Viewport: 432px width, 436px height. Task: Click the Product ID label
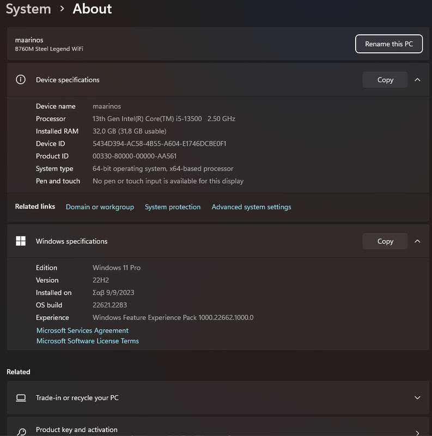pyautogui.click(x=52, y=156)
